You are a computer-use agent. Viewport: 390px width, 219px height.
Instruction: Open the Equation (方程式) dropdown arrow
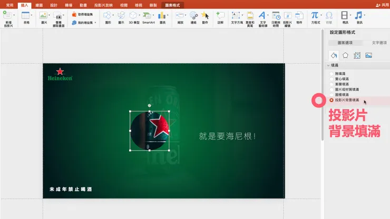(321, 15)
